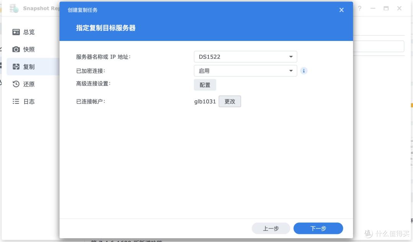This screenshot has height=242, width=413.
Task: Go back with 上一步 button
Action: tap(271, 228)
